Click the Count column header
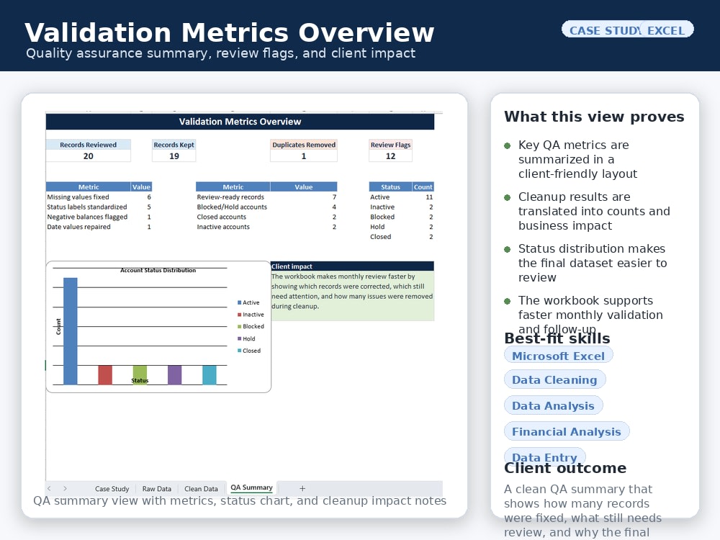Screen dimensions: 720x540 [423, 187]
